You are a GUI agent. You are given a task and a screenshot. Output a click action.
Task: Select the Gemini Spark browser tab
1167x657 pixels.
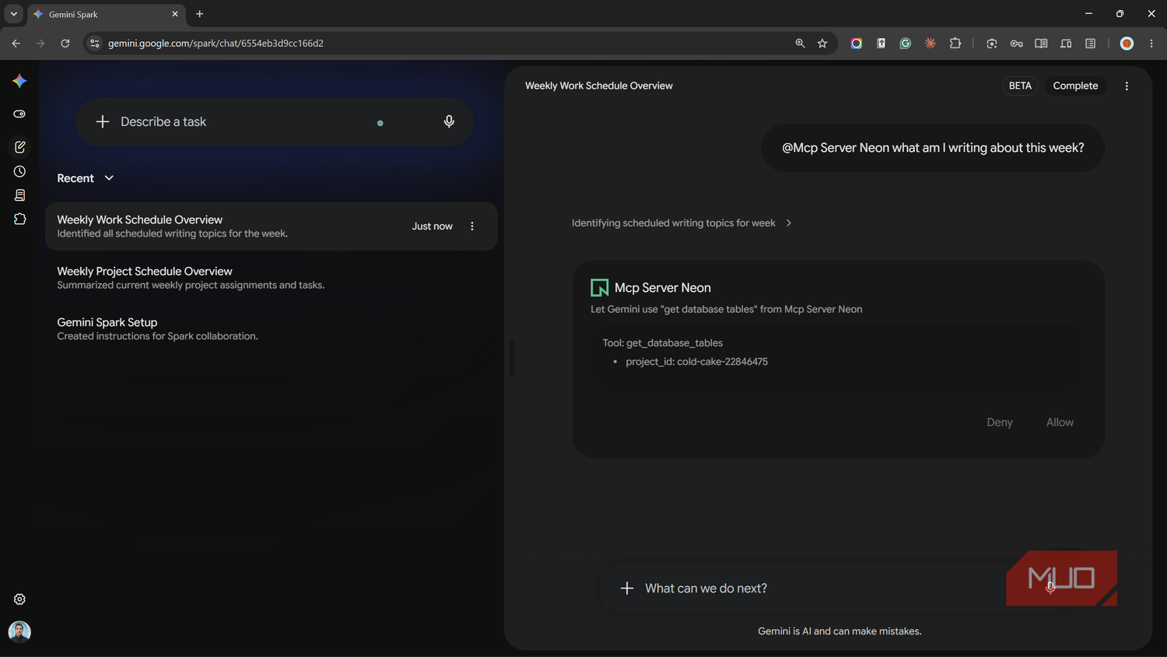106,14
